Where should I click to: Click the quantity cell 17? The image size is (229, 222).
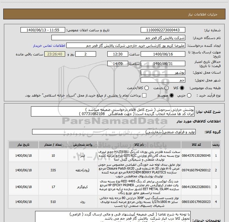(x=53, y=187)
